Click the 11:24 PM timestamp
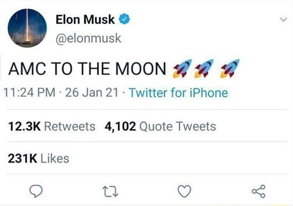The width and height of the screenshot is (293, 206). [x=29, y=93]
